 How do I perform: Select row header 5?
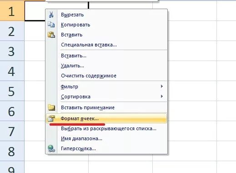click(x=12, y=91)
